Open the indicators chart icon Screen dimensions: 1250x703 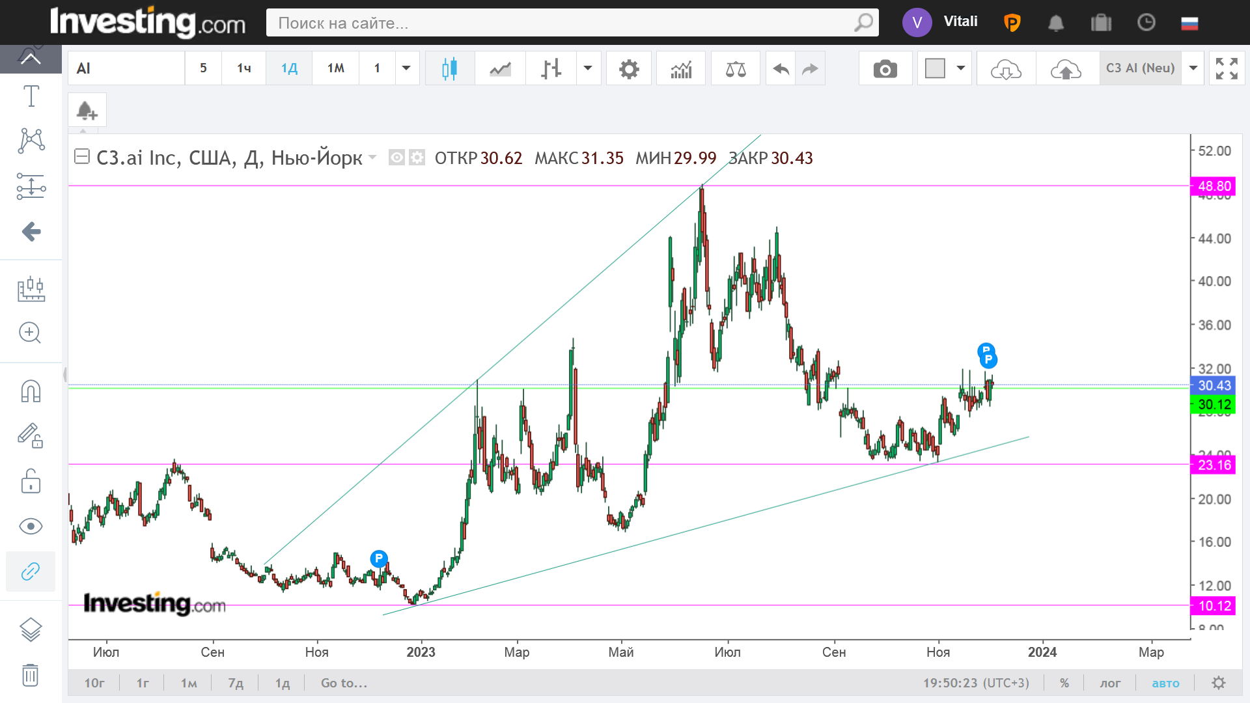tap(681, 68)
